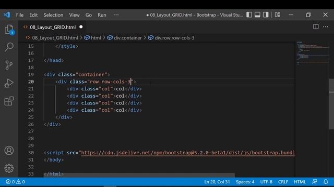334x187 pixels.
Task: Click the minimap code overview
Action: coord(313,53)
